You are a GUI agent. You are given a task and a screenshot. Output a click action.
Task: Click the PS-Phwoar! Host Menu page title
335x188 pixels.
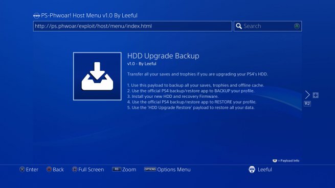click(89, 16)
